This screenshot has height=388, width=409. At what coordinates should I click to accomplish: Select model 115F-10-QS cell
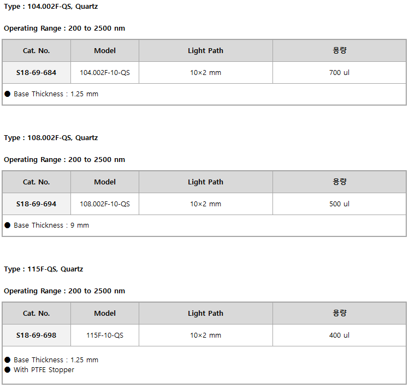105,335
